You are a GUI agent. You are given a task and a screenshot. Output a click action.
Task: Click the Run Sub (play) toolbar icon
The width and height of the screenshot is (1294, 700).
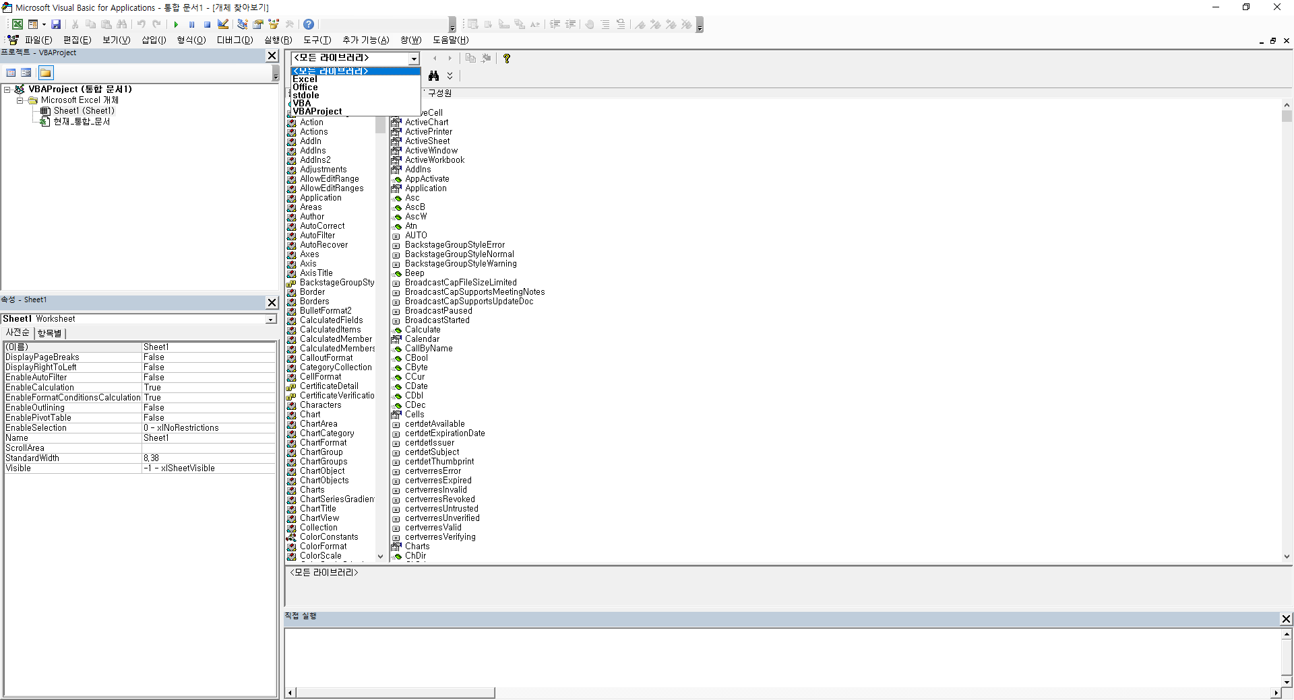point(176,24)
